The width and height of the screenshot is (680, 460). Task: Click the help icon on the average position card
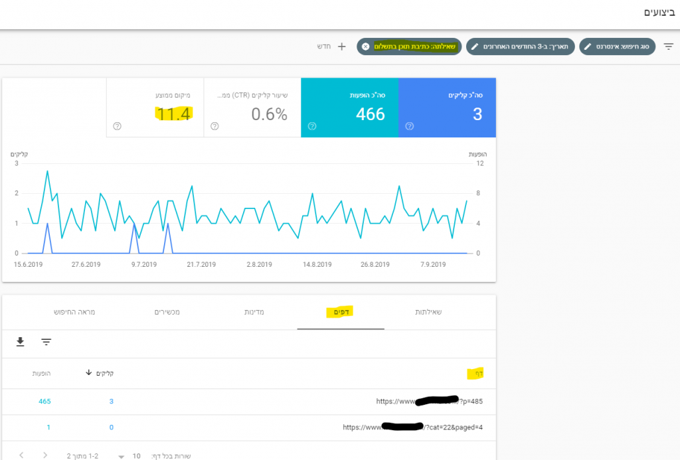coord(118,126)
